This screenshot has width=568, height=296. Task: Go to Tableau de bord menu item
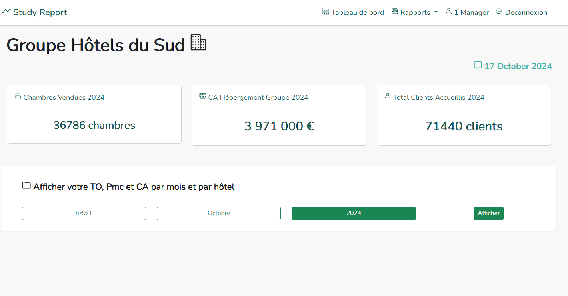point(358,12)
